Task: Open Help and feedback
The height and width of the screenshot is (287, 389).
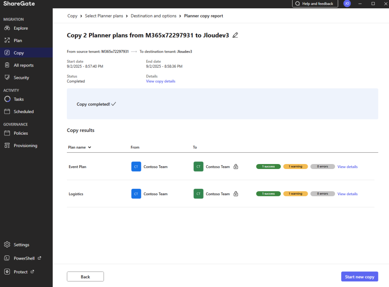Action: (315, 3)
